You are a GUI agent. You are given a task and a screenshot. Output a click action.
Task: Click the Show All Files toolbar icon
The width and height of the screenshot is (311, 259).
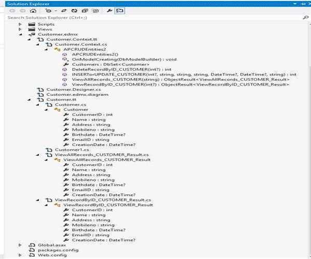95,10
